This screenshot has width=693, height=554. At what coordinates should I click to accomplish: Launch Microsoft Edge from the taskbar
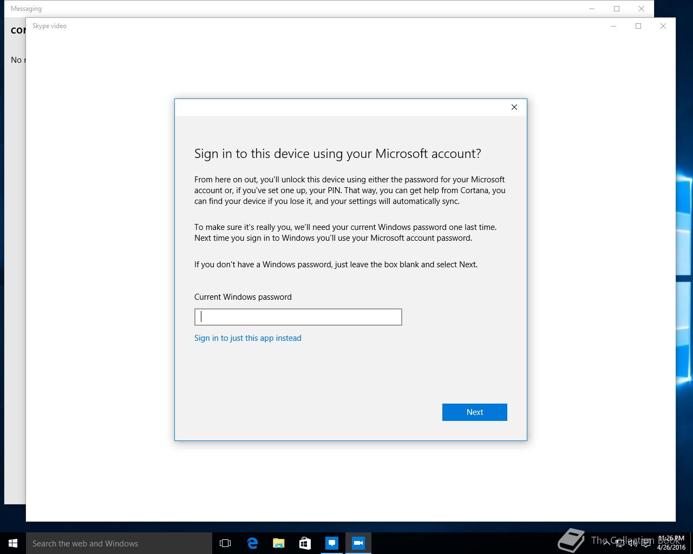(252, 543)
